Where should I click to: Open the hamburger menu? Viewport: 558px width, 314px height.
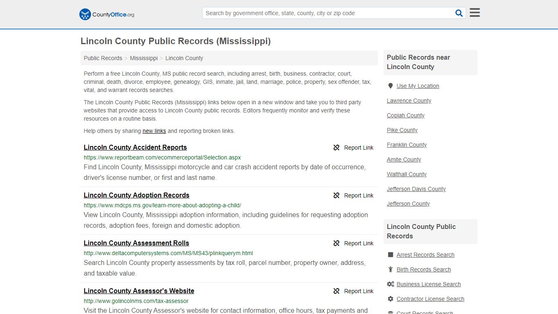click(x=475, y=13)
